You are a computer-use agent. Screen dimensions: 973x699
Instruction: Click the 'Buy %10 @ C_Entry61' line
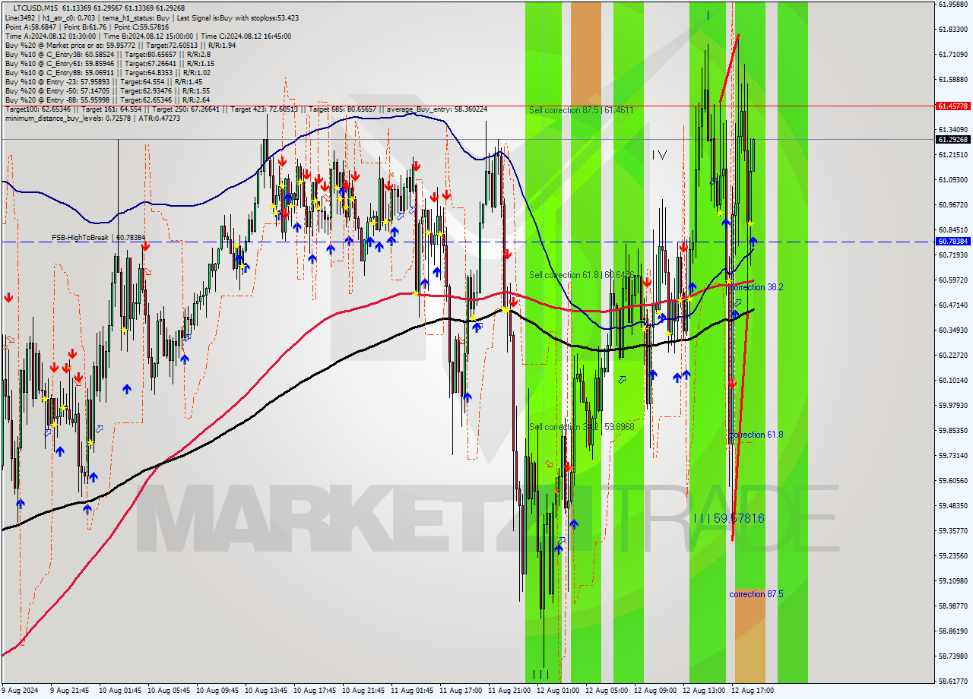[109, 63]
